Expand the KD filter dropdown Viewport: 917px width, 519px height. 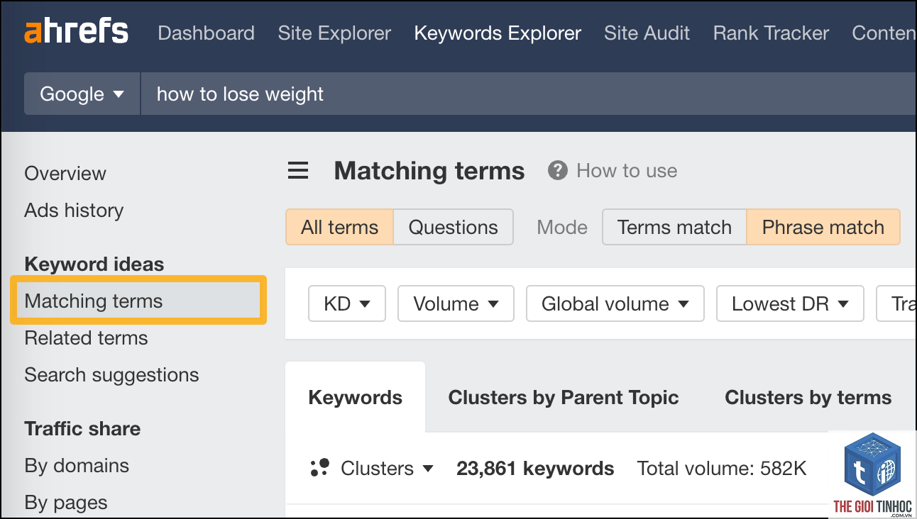click(347, 304)
